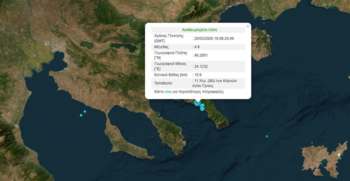Click the latitude value 40.2951
Viewport: 350px width, 181px height.
201,55
